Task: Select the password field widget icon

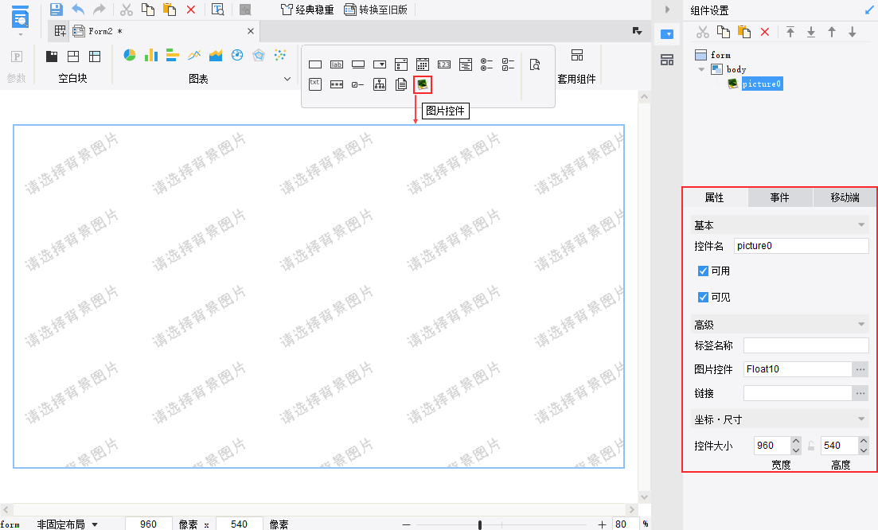Action: [337, 84]
